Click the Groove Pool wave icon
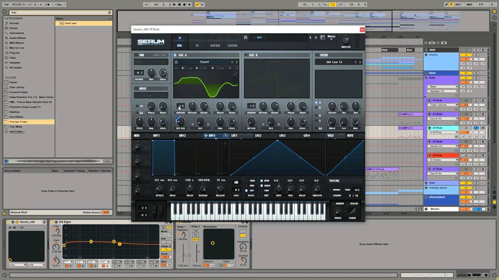 (x=5, y=213)
